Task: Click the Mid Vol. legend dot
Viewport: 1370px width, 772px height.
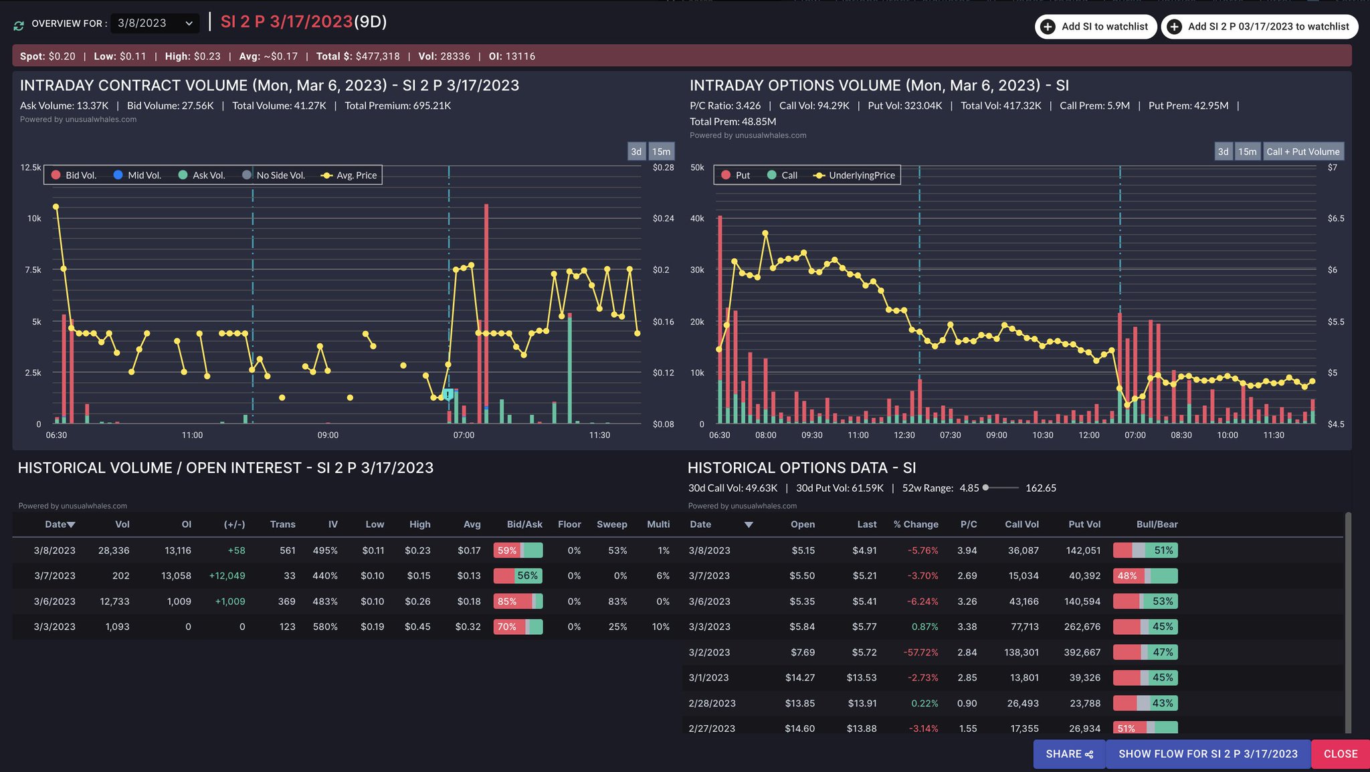Action: [x=119, y=175]
